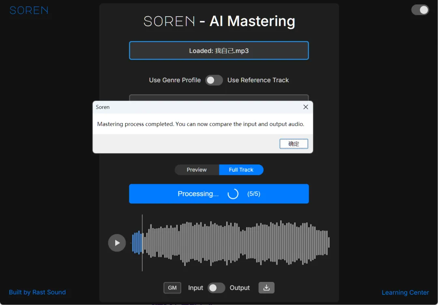This screenshot has width=438, height=305.
Task: Select the Preview mode tab
Action: point(197,170)
